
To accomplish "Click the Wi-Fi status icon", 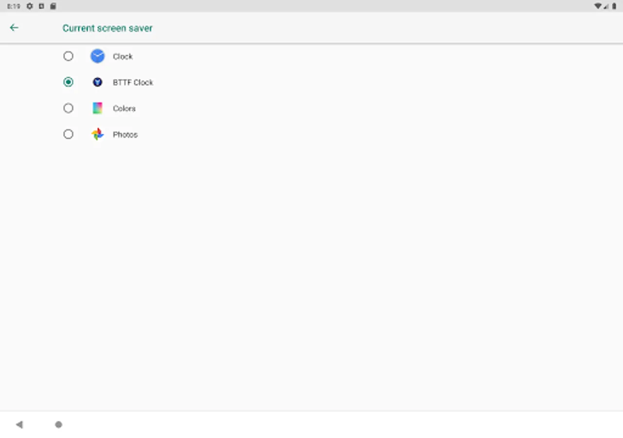I will point(598,6).
